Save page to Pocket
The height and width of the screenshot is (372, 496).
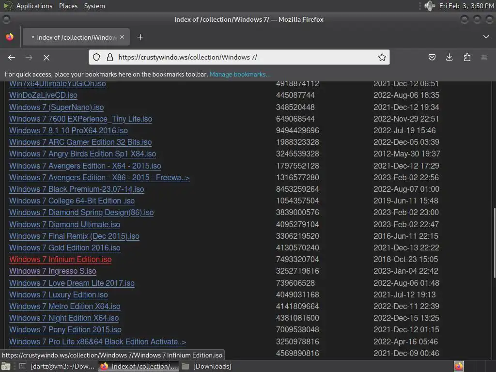(x=432, y=57)
